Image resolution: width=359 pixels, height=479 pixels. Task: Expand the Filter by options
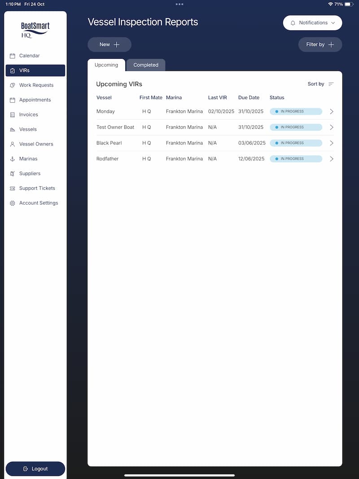pyautogui.click(x=320, y=45)
